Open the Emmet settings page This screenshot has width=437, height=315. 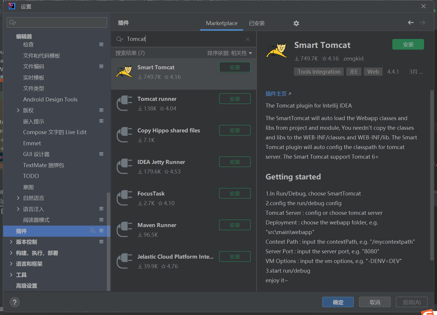(32, 143)
